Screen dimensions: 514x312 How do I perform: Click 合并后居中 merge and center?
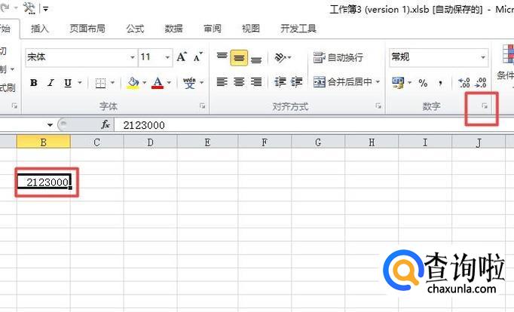343,82
